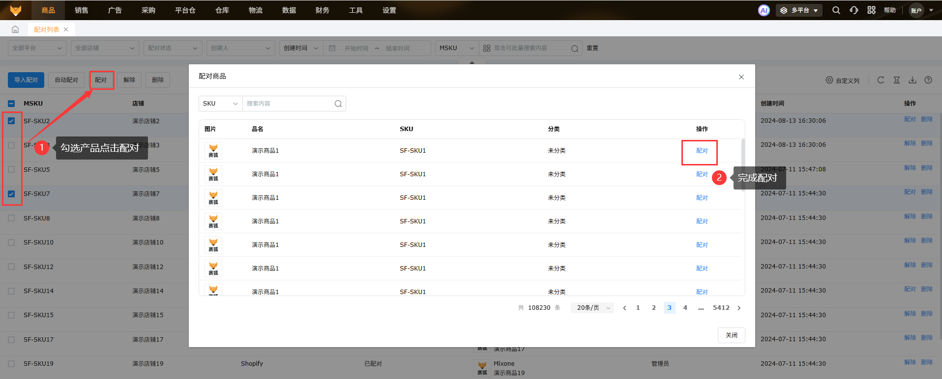Switch to the 配对列表 tab

coord(47,29)
